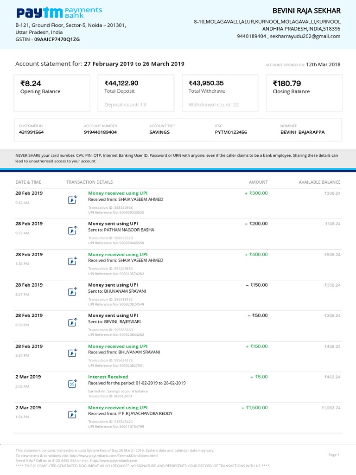Select the Total Withdrawal card
Screen dimensions: 356x475
pyautogui.click(x=220, y=93)
